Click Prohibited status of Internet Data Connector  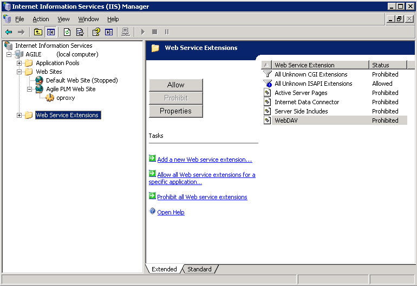(x=385, y=102)
